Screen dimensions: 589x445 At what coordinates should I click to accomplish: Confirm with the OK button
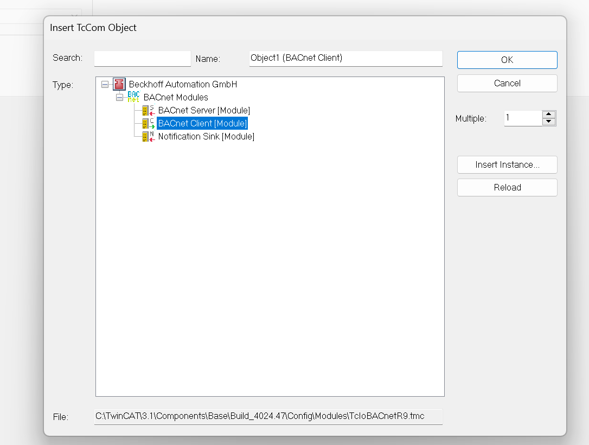click(x=507, y=60)
